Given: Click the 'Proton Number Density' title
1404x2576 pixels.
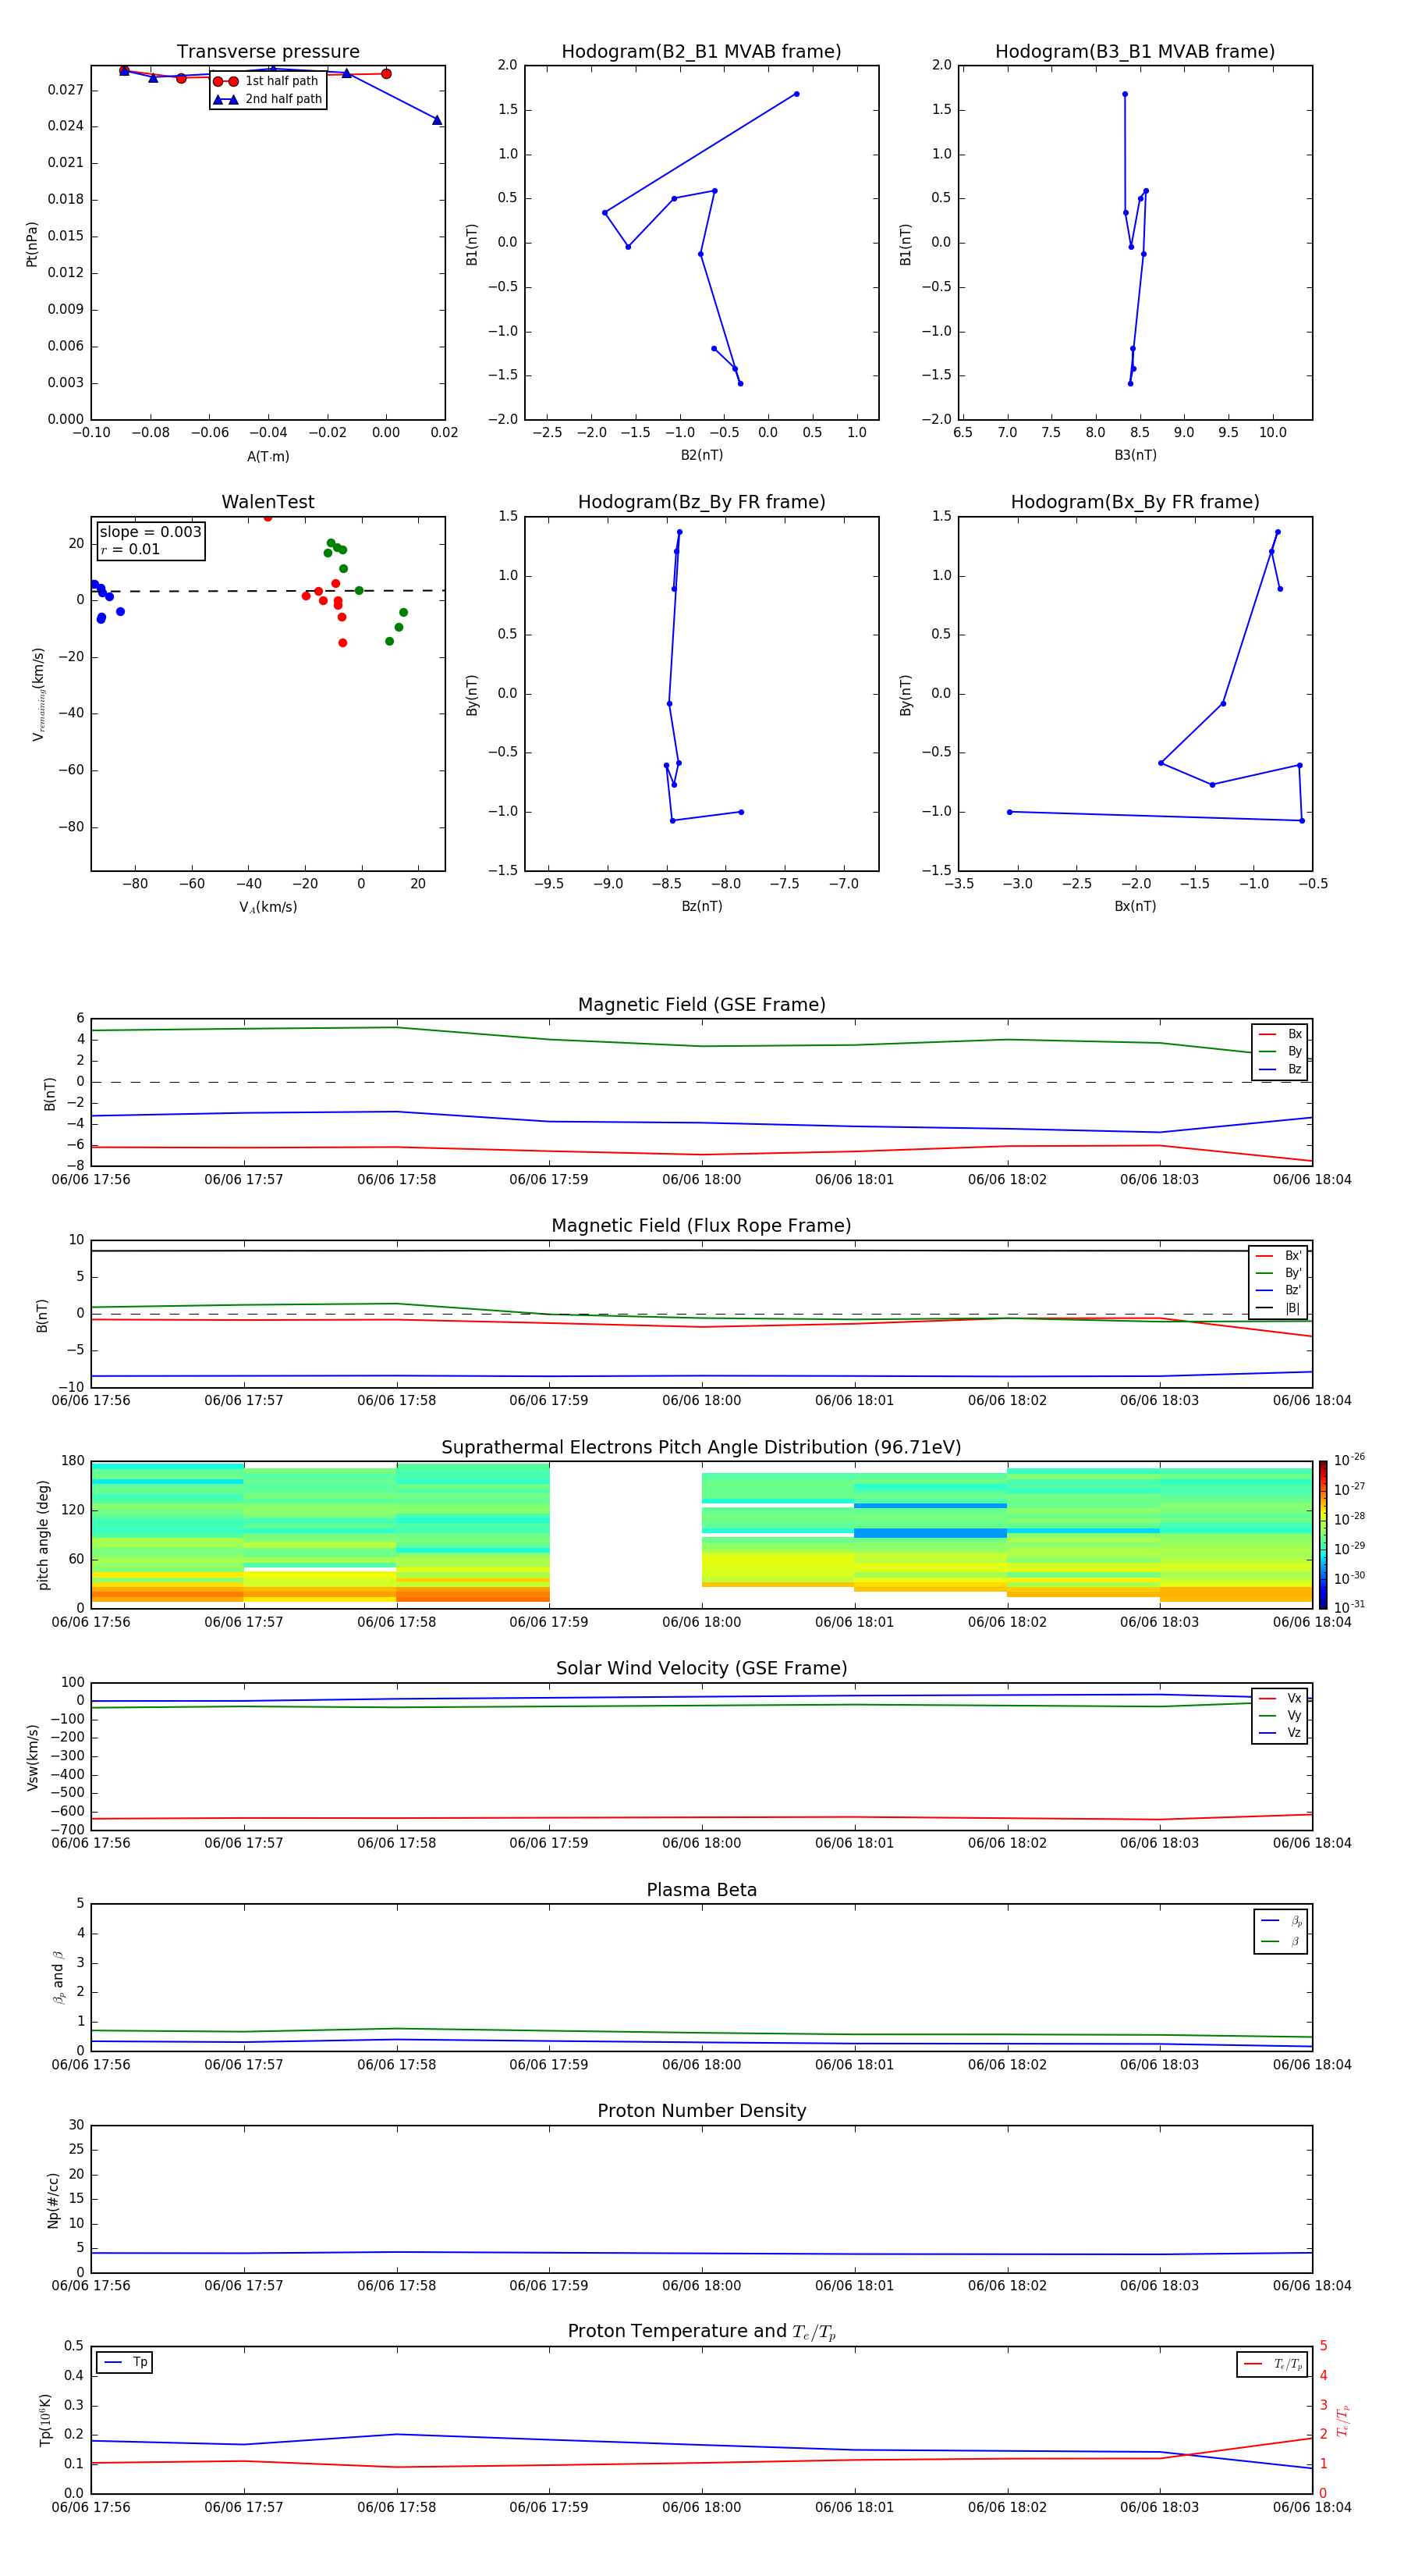Looking at the screenshot, I should coord(701,2112).
